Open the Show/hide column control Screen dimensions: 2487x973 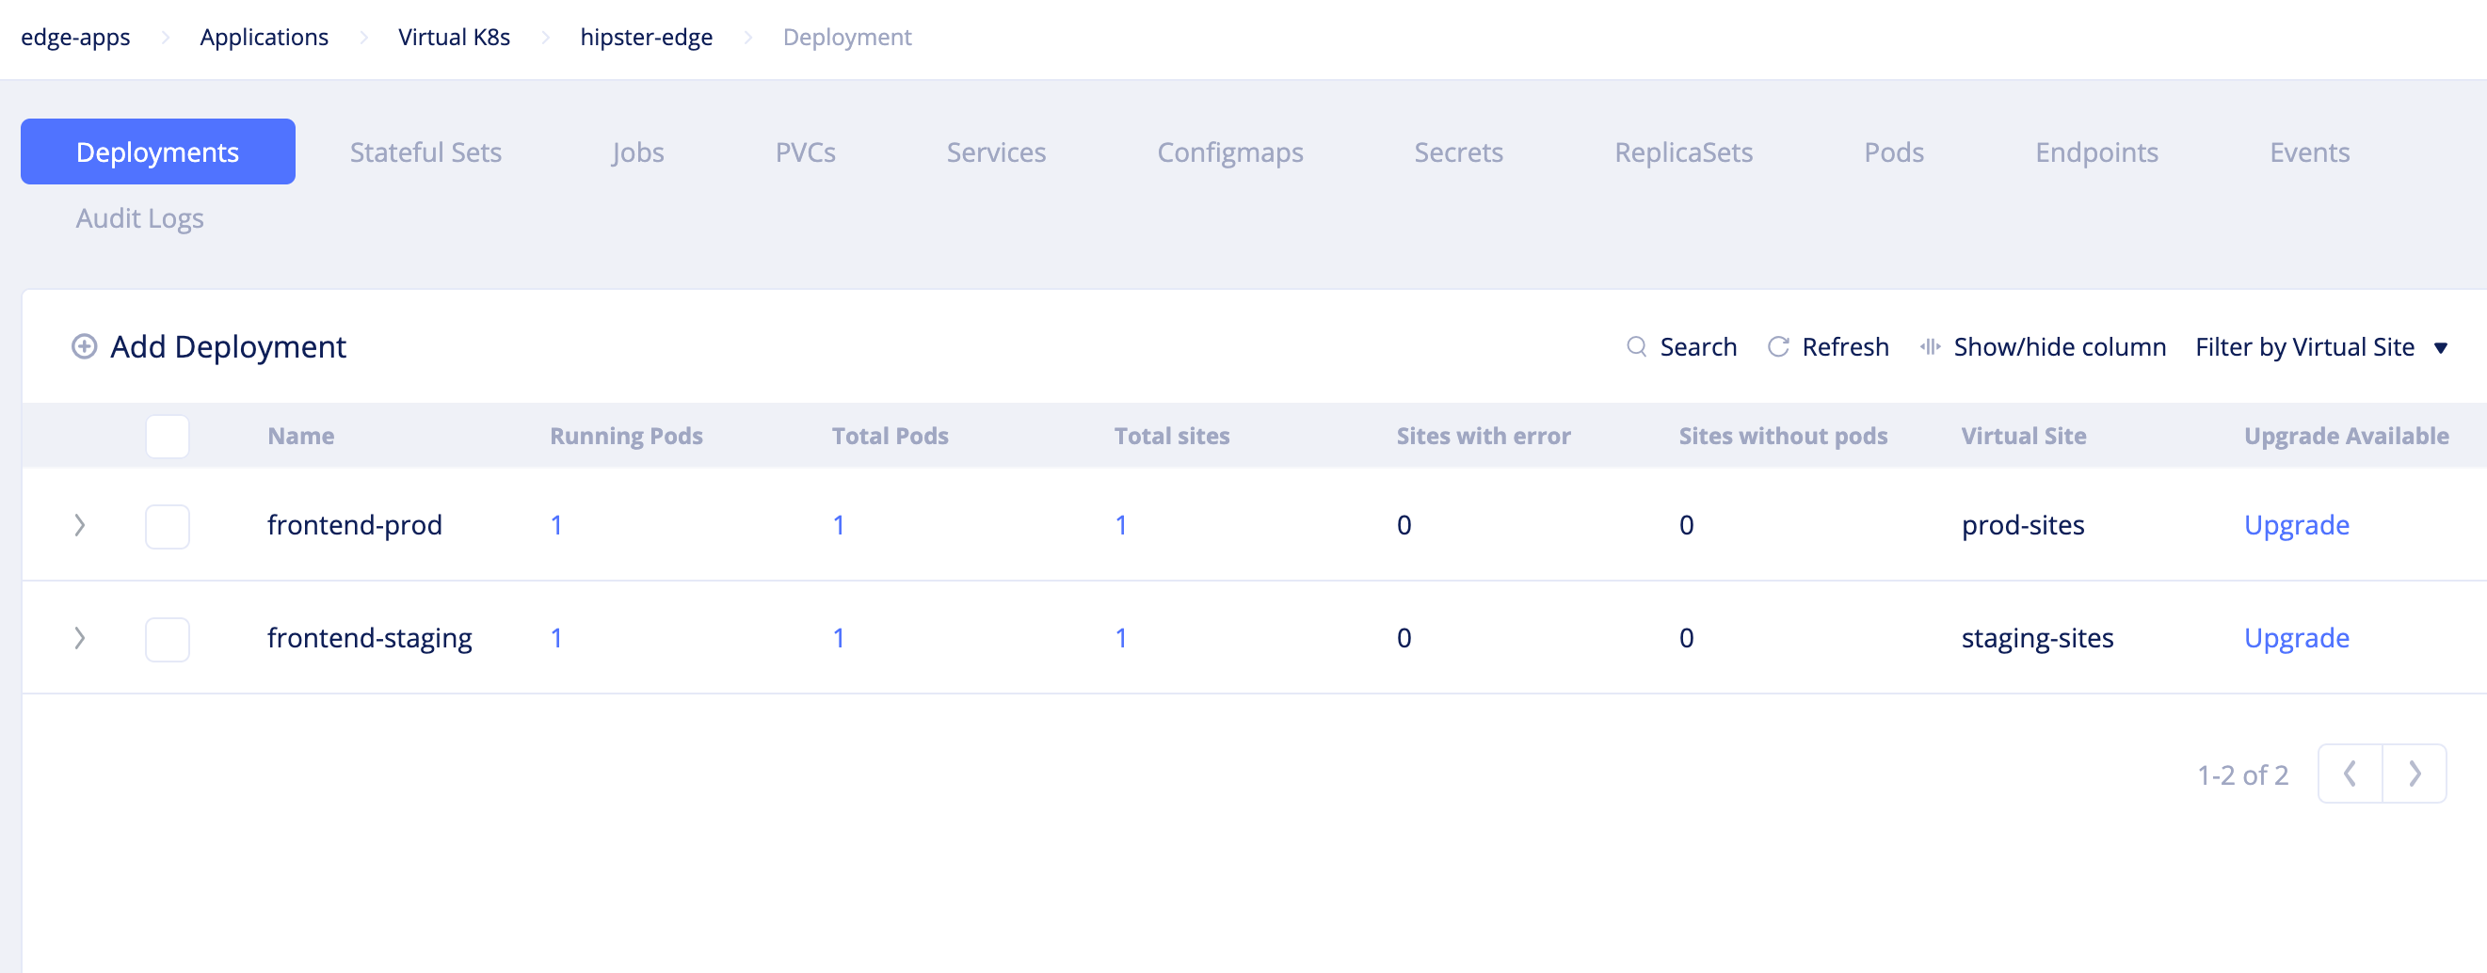(2060, 346)
